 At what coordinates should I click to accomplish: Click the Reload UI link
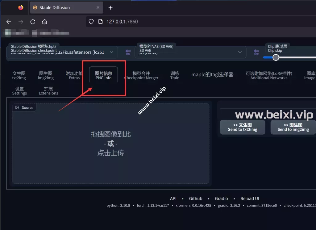250,199
